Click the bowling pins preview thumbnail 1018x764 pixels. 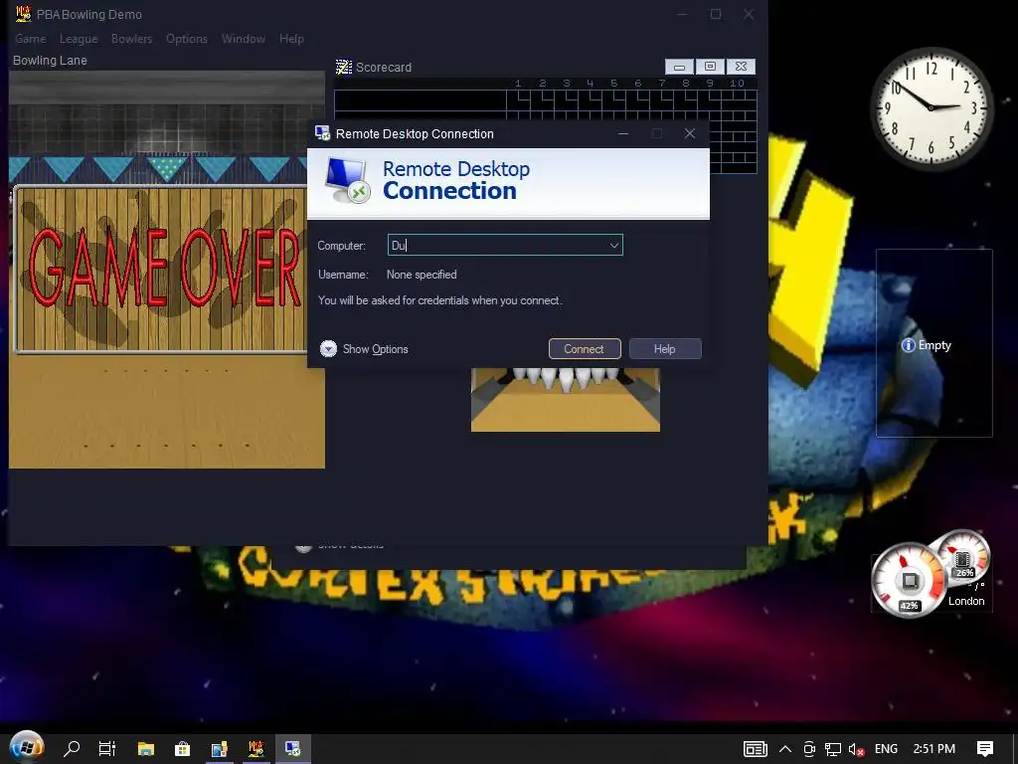(x=566, y=399)
